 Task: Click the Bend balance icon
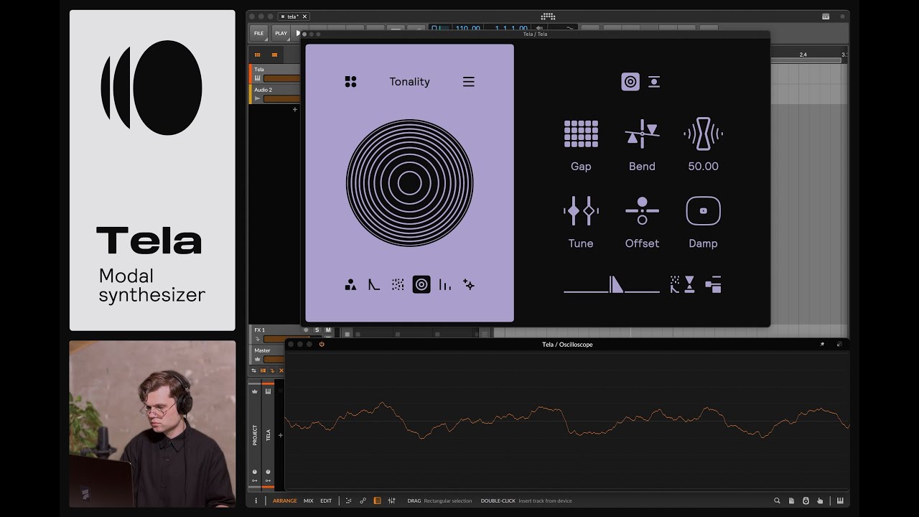pos(642,134)
